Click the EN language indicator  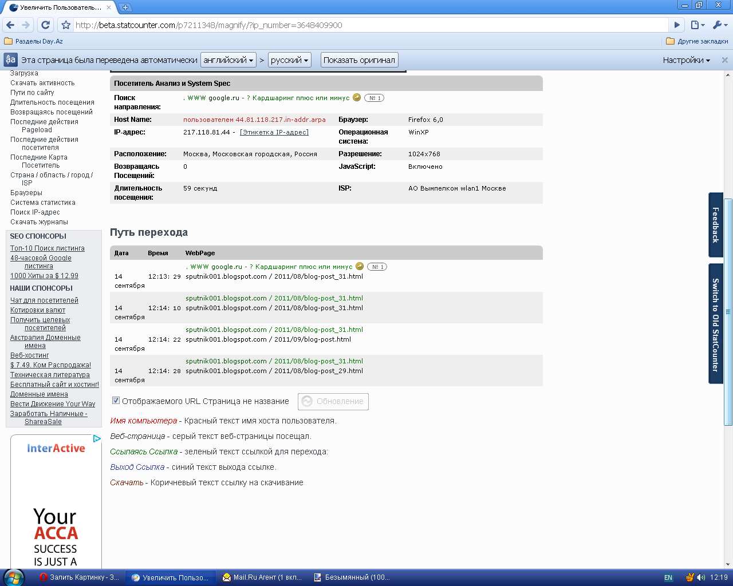click(x=668, y=577)
